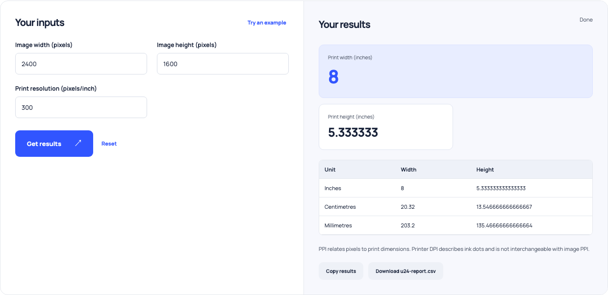Select the Print height value 5.333333
Viewport: 608px width, 295px height.
[353, 132]
